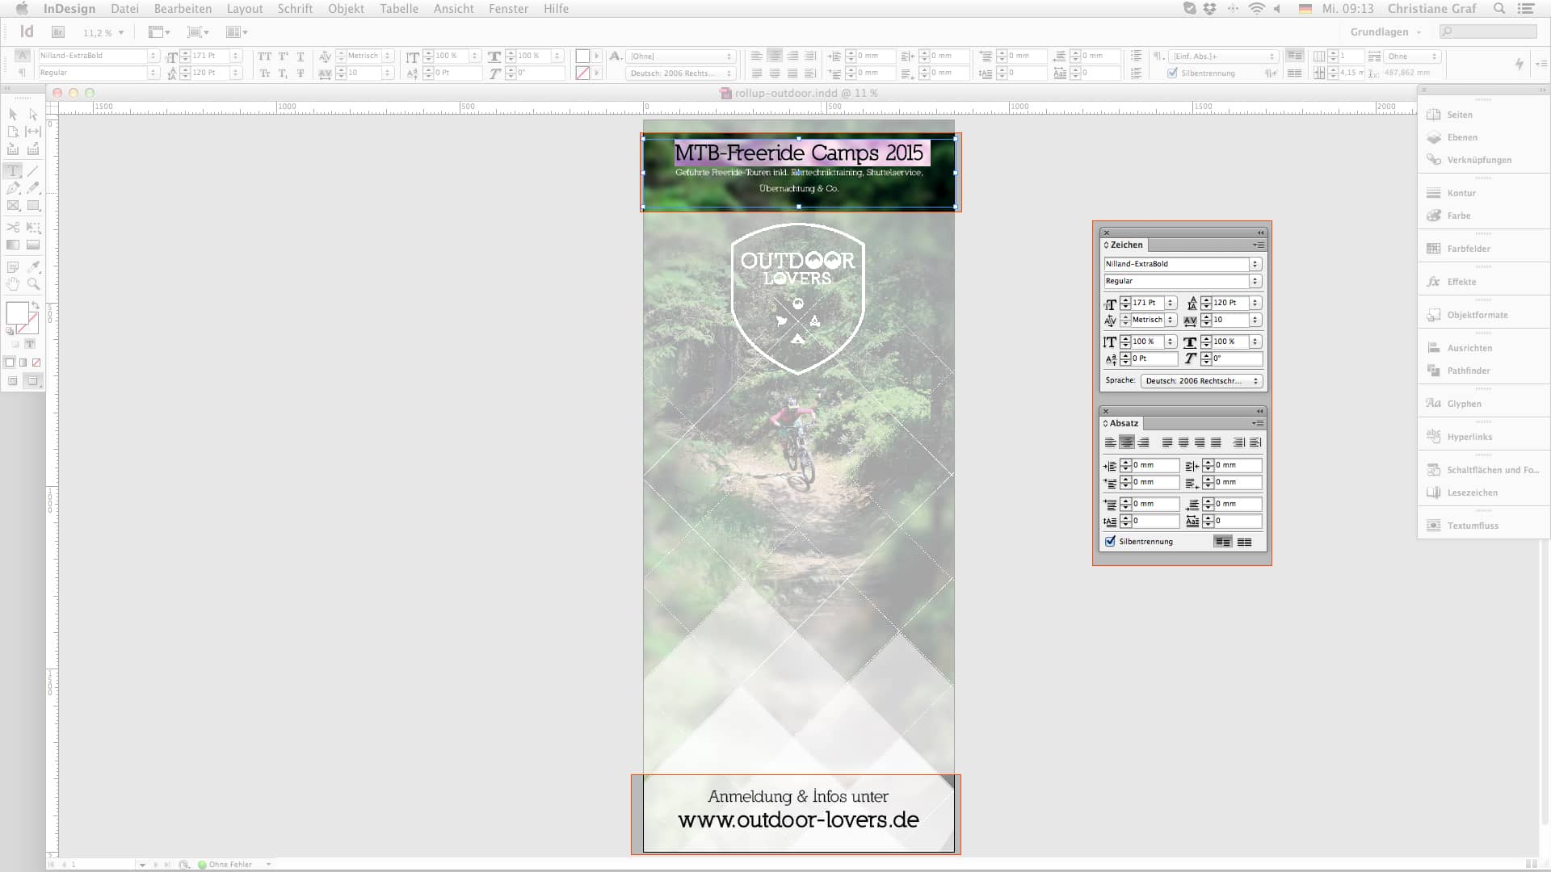This screenshot has width=1551, height=872.
Task: Open the Schrift menu
Action: (295, 9)
